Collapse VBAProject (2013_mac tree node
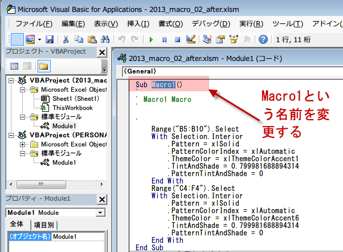Screen dimensions: 343x252 11,81
